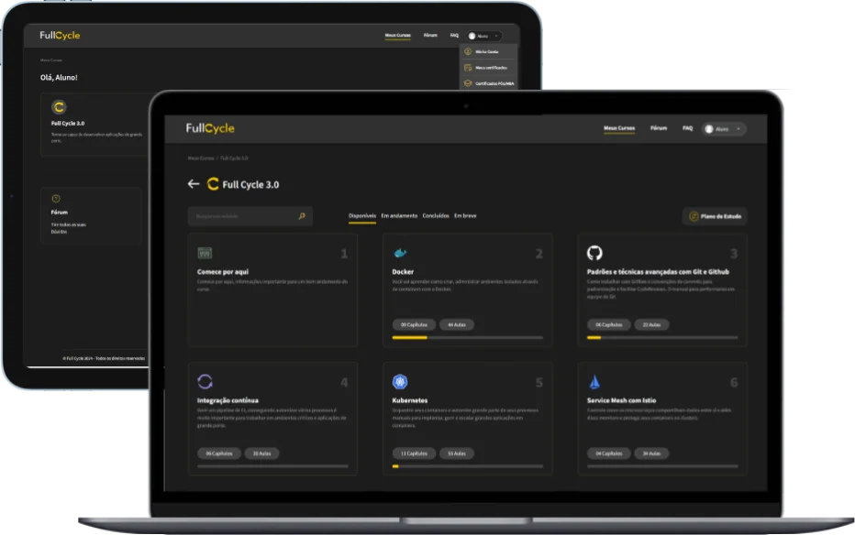Open the Docker module title
The image size is (855, 535).
click(403, 271)
